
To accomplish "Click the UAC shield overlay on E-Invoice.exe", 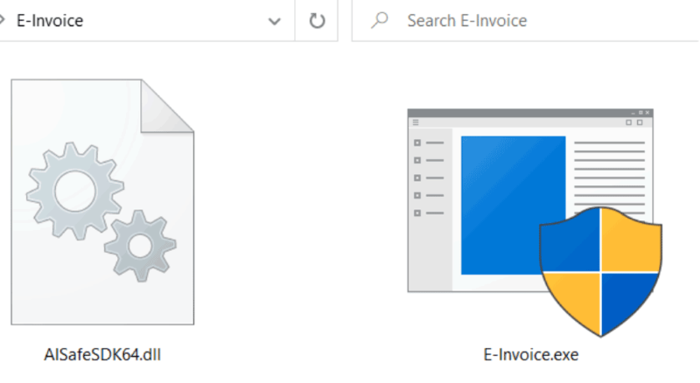I will 601,271.
